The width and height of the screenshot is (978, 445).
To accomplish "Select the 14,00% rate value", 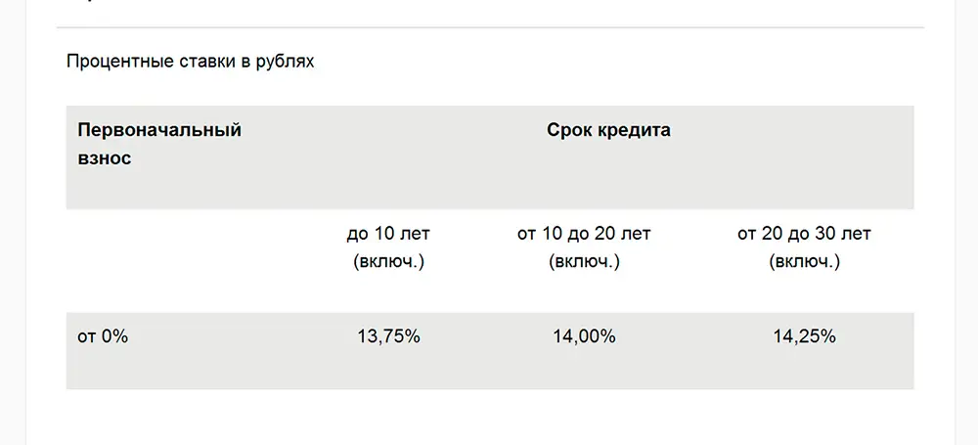I will pyautogui.click(x=584, y=336).
